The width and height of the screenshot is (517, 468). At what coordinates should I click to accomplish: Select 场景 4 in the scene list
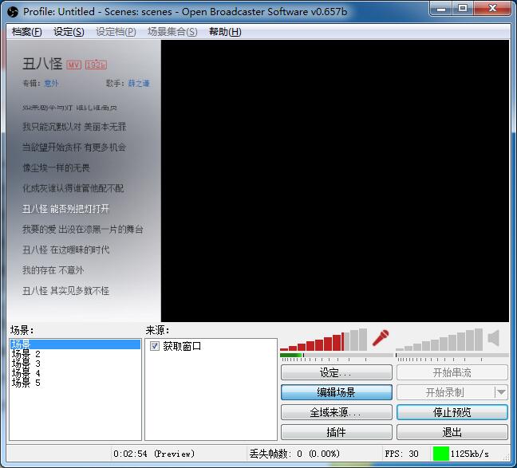pos(75,373)
